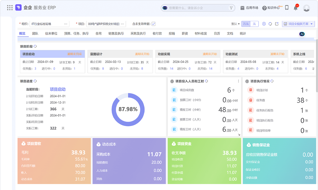Expand the 默认 dropdown

pos(236,24)
